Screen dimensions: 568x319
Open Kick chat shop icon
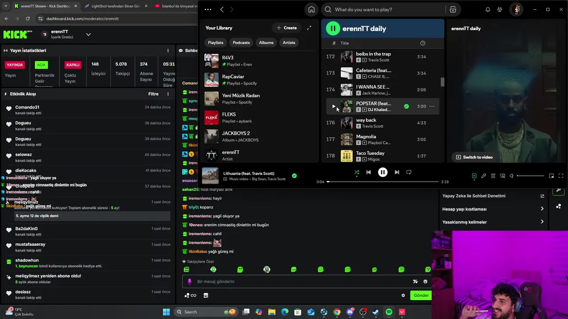coord(206,296)
